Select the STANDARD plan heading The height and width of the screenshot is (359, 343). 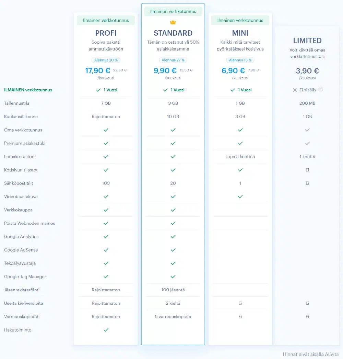(173, 33)
